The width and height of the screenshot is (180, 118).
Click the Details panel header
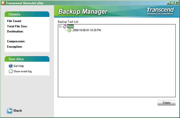point(27,14)
